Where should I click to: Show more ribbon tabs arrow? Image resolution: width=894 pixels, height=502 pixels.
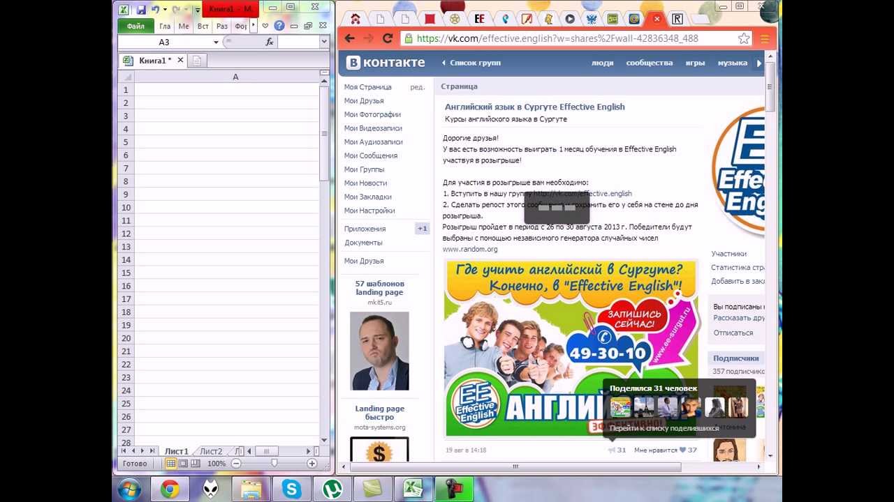[x=254, y=26]
